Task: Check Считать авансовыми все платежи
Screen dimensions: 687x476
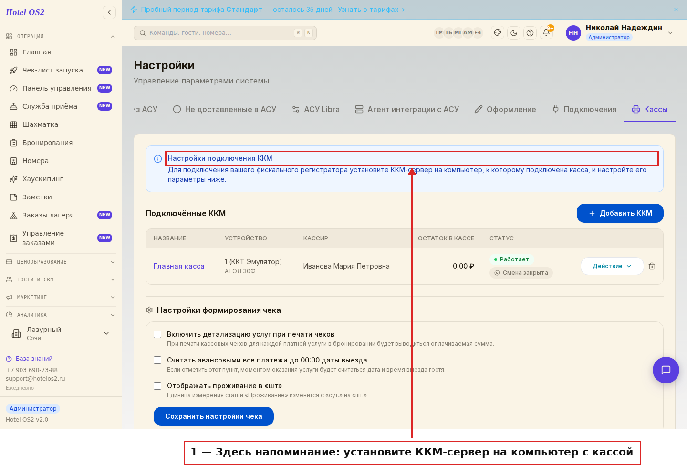Action: click(157, 360)
